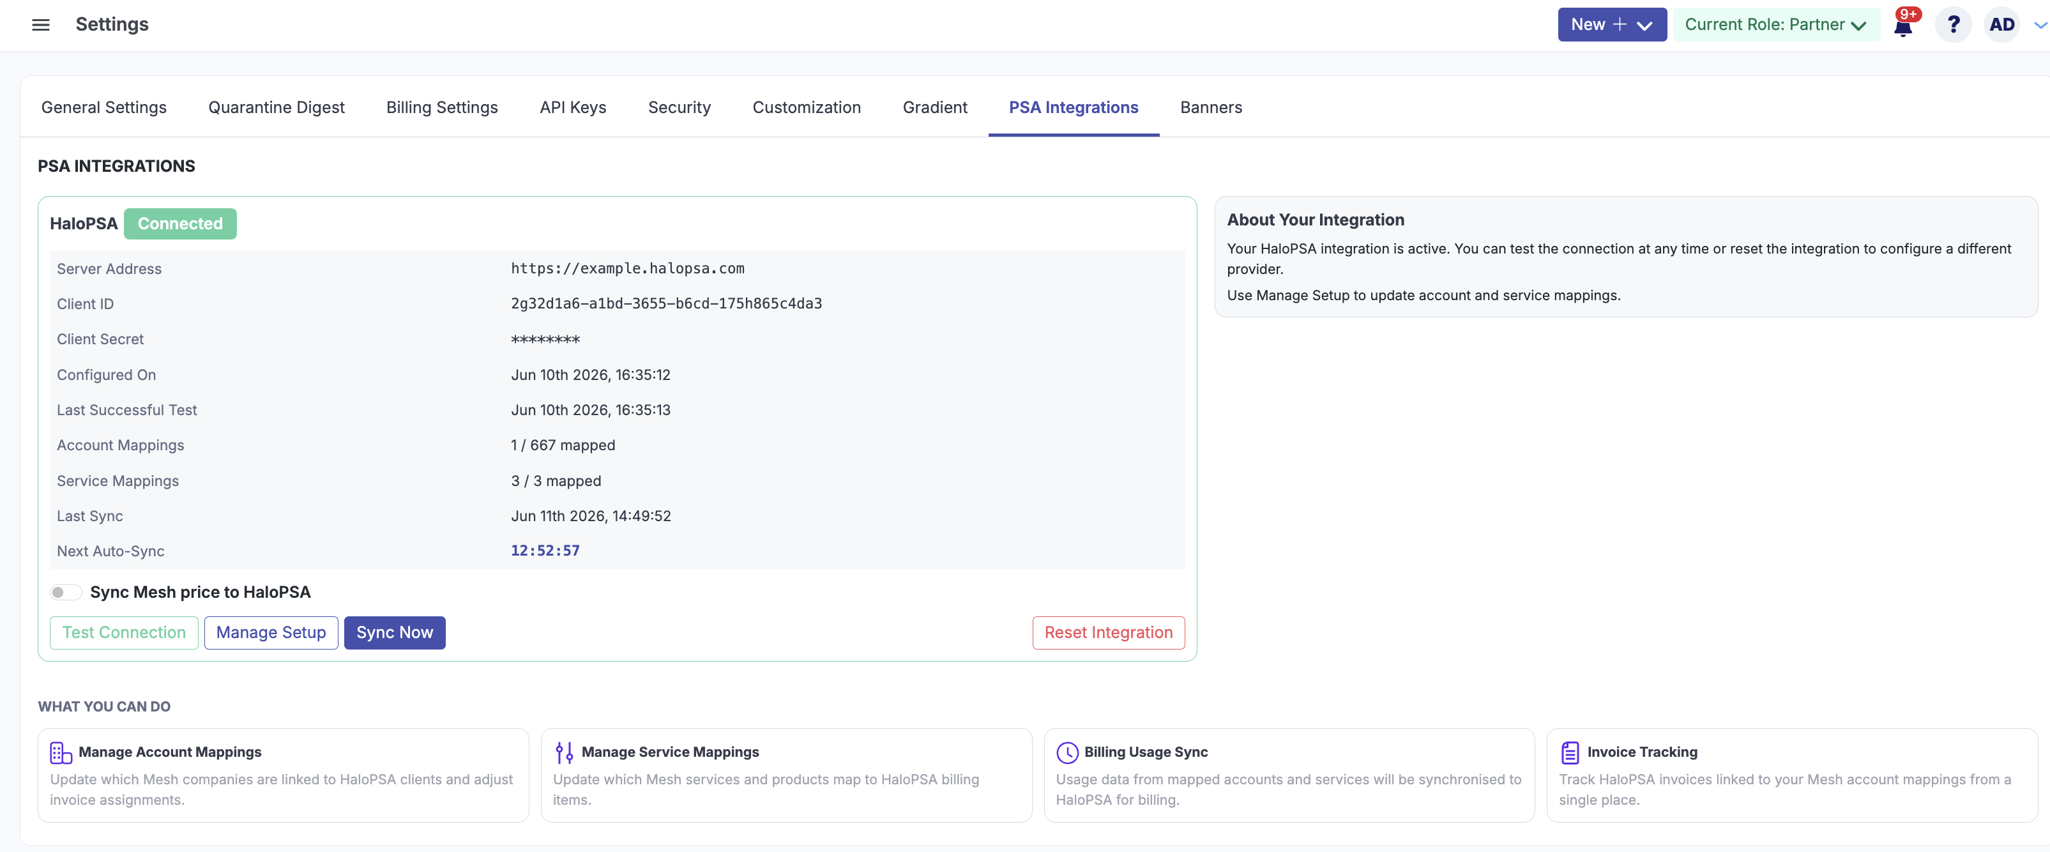Click the AD user avatar
This screenshot has height=852, width=2050.
point(2001,25)
